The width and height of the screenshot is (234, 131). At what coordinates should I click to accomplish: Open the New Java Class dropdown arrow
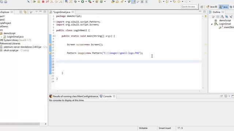pyautogui.click(x=105, y=1)
